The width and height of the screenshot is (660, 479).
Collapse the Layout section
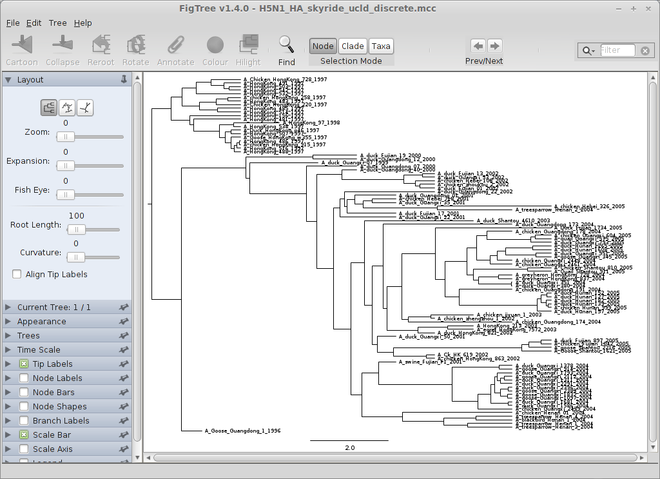coord(8,79)
